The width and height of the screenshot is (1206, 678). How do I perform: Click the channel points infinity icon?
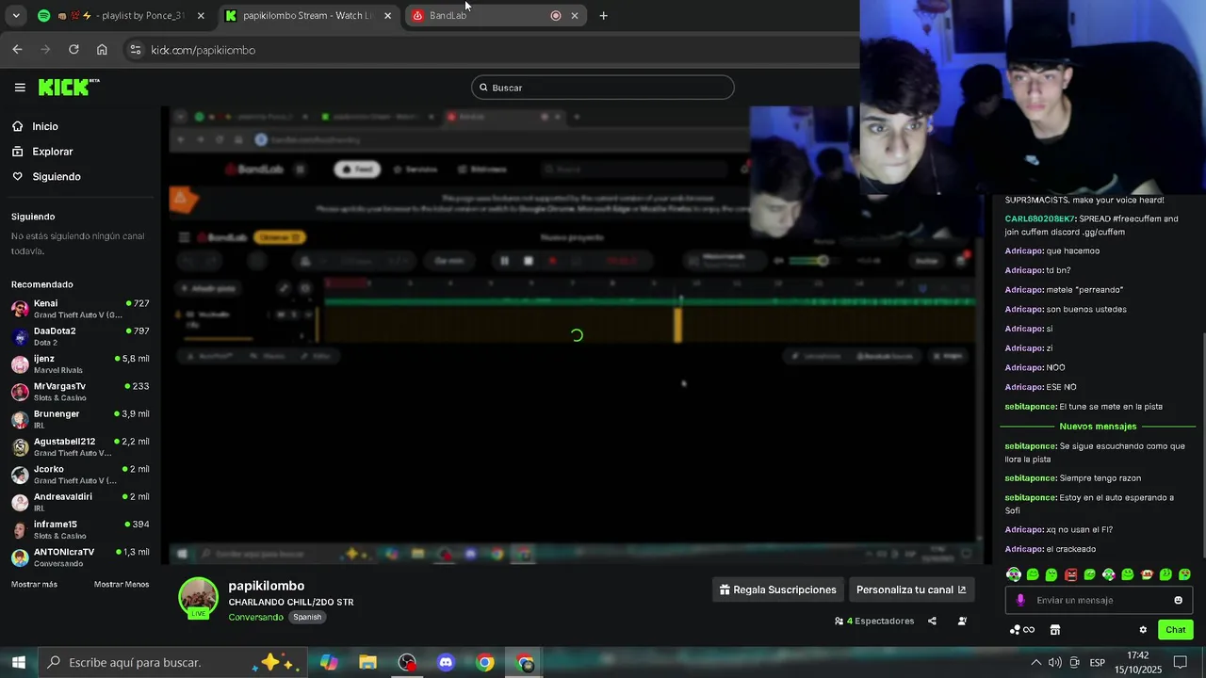(x=1022, y=630)
